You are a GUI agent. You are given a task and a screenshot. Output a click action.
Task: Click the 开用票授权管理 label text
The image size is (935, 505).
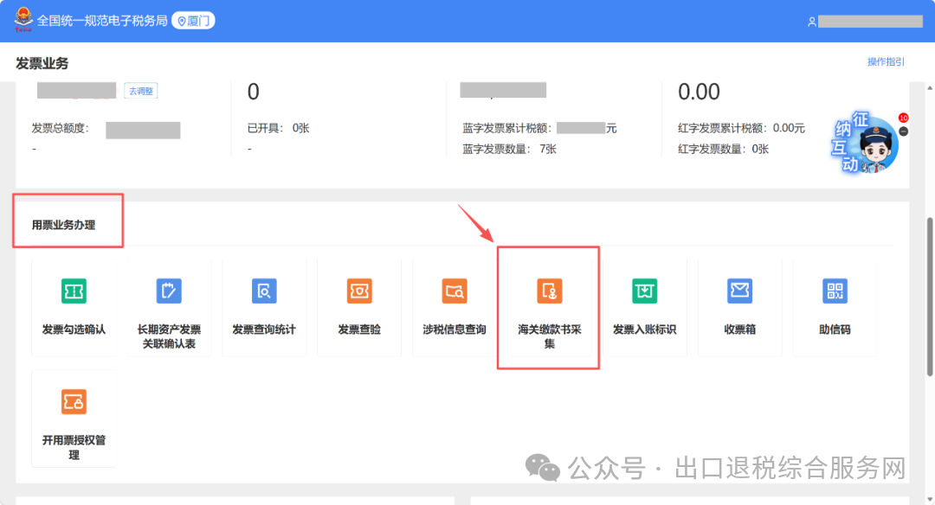[74, 447]
